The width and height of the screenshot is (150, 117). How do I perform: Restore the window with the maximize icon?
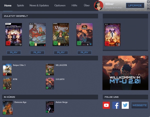point(148,5)
